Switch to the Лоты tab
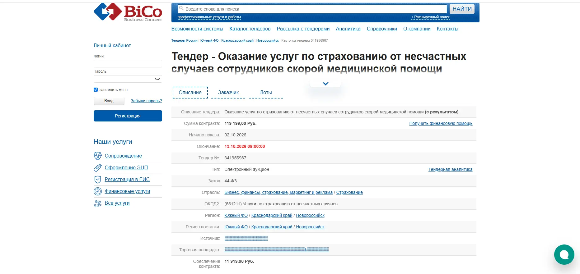This screenshot has width=580, height=274. [266, 93]
